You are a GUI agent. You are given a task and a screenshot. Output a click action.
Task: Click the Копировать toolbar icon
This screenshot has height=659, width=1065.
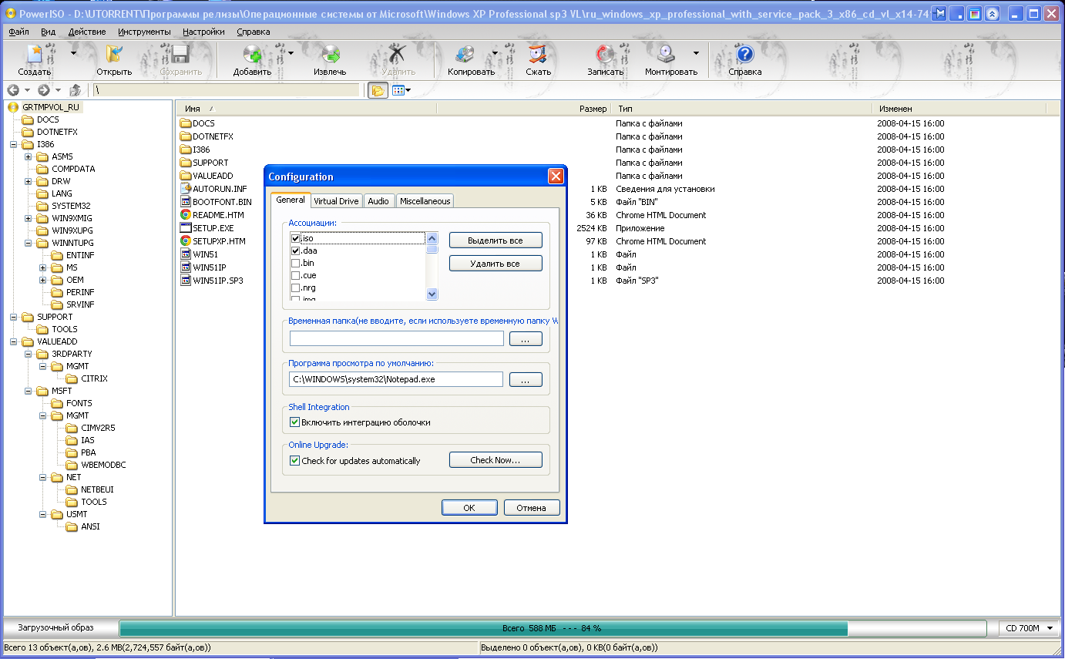tap(466, 54)
